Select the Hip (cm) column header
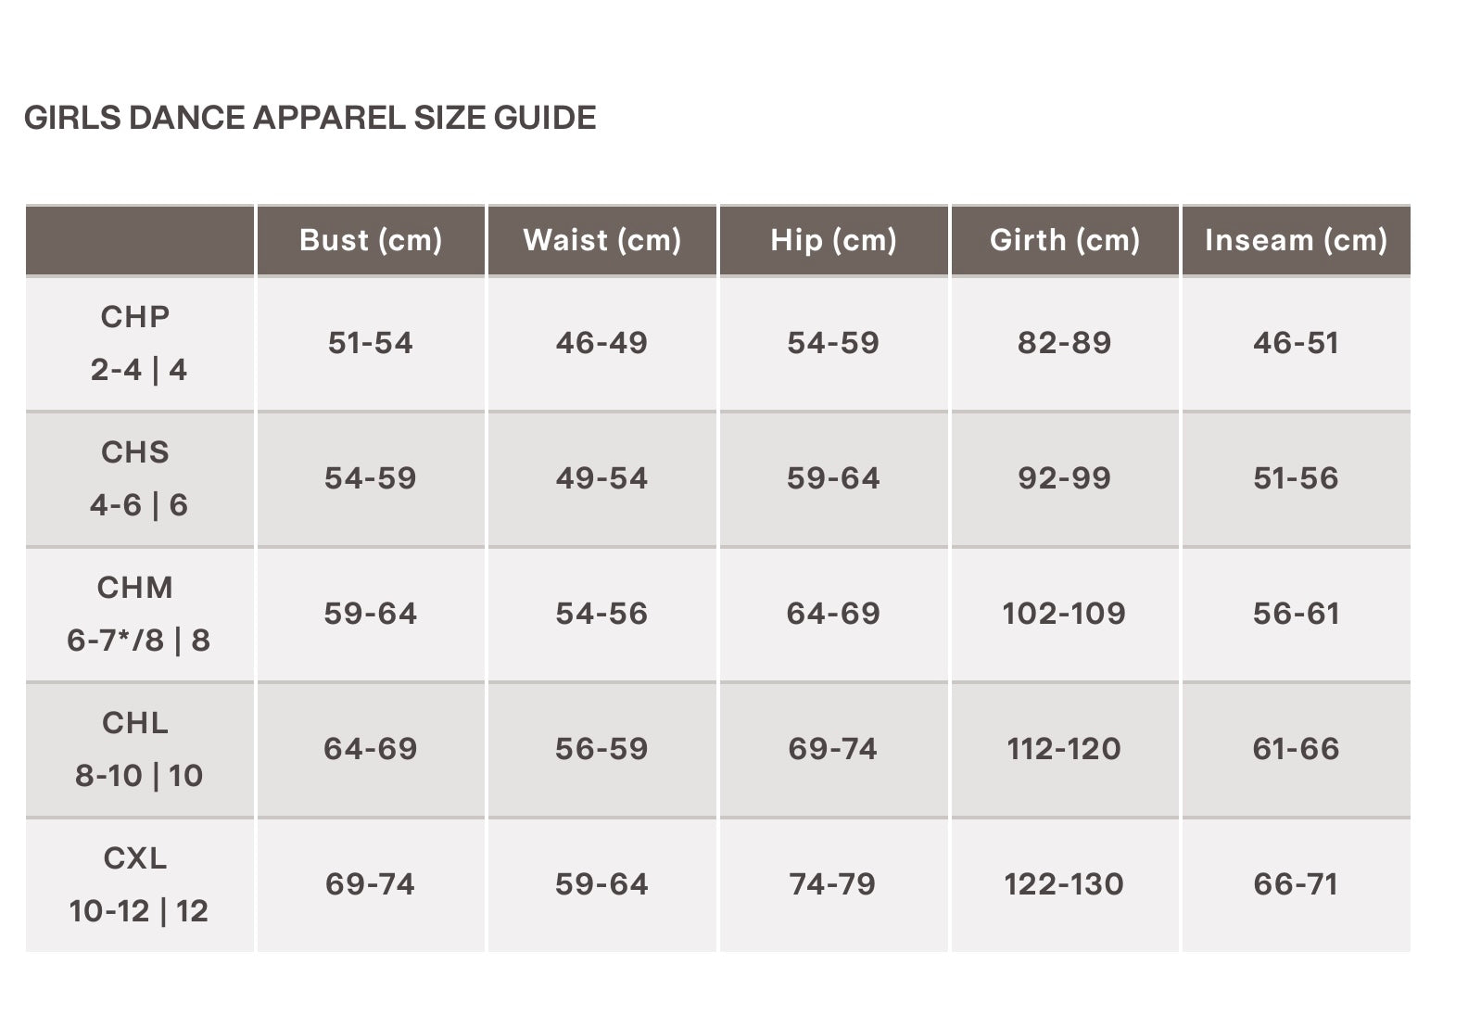 pyautogui.click(x=833, y=240)
